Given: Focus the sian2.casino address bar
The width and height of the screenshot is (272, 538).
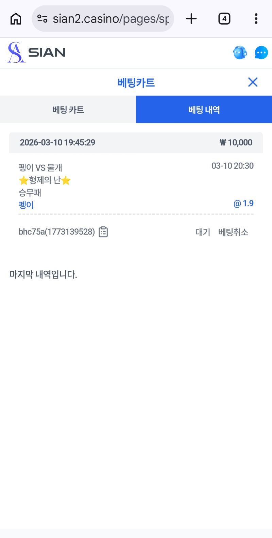Looking at the screenshot, I should [x=111, y=19].
